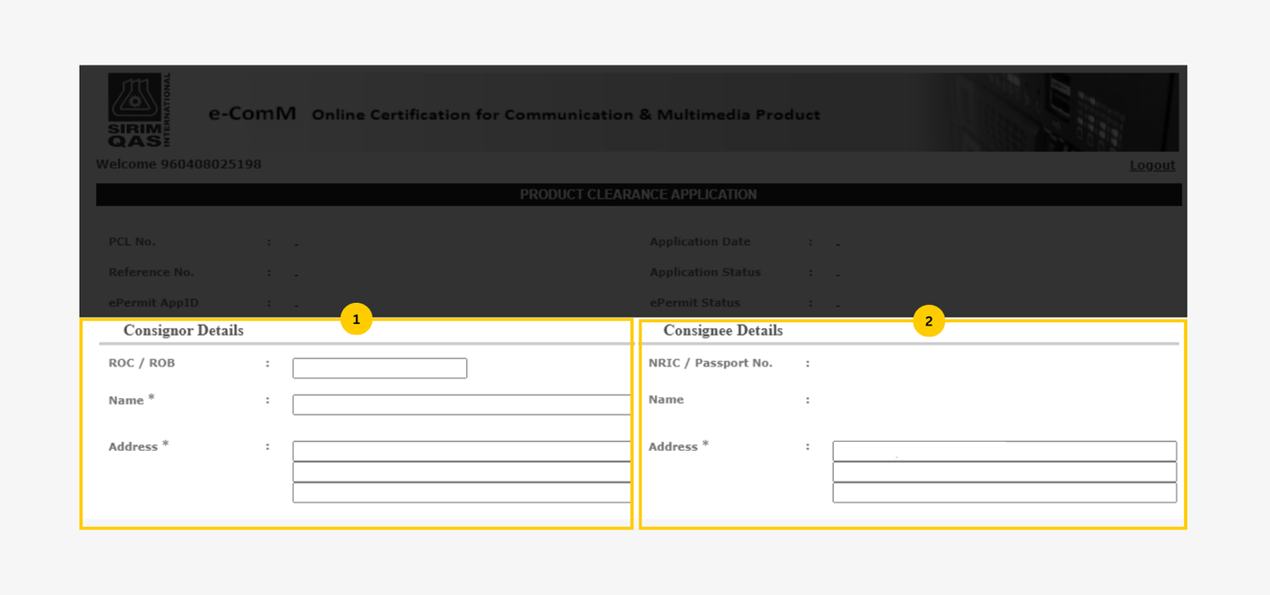Select the Consignor Details section heading
Screen dimensions: 1270x595
coord(181,330)
